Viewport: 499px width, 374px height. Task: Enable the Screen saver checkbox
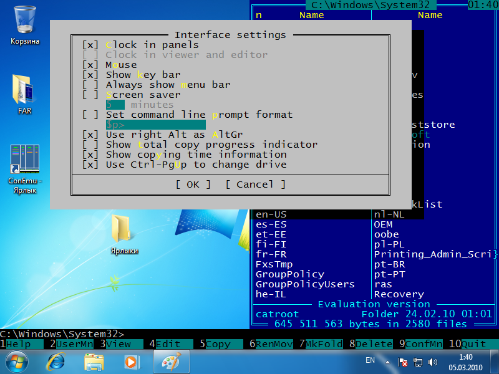pyautogui.click(x=90, y=95)
